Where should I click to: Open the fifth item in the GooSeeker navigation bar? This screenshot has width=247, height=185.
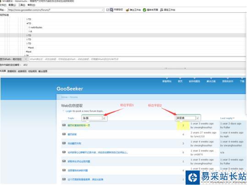[x=228, y=81]
